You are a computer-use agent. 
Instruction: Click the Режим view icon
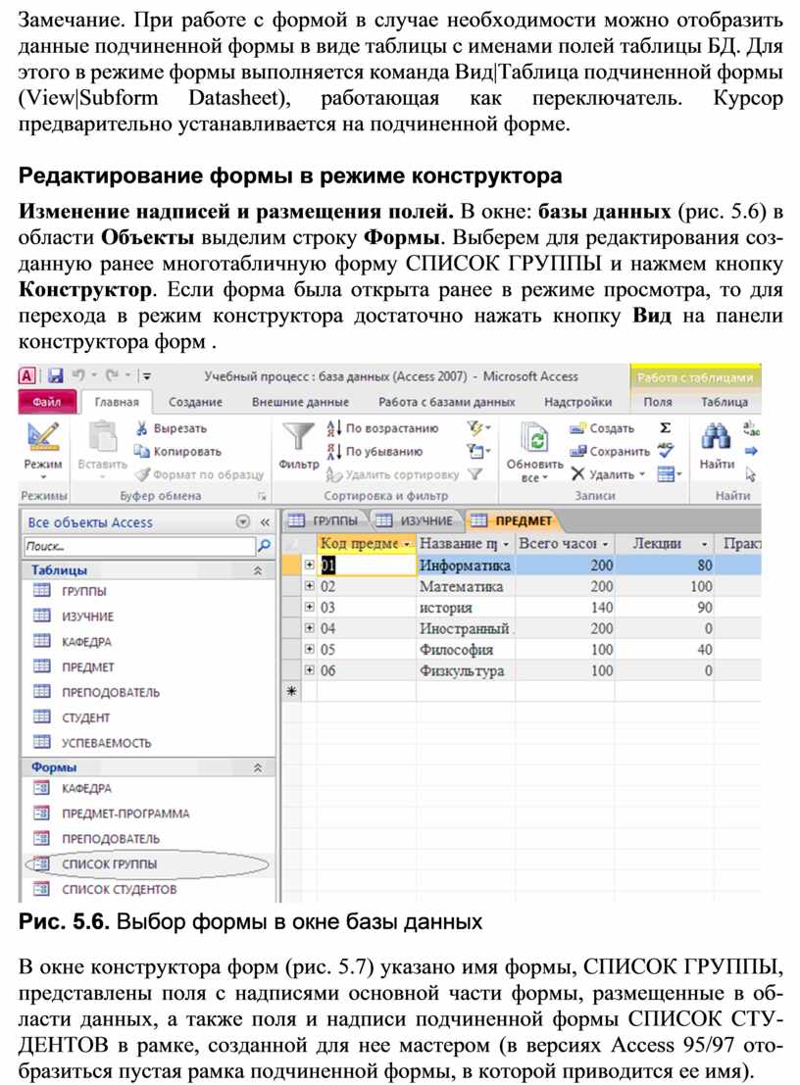(43, 437)
